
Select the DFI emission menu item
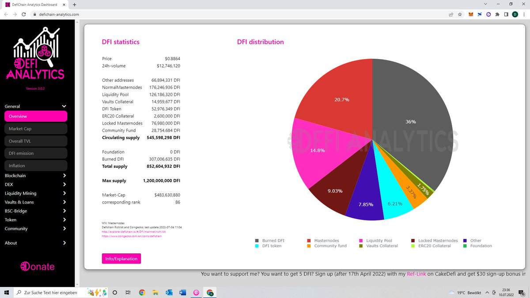pos(36,153)
